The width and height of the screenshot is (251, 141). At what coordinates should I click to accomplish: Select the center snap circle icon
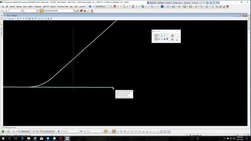[x=121, y=132]
